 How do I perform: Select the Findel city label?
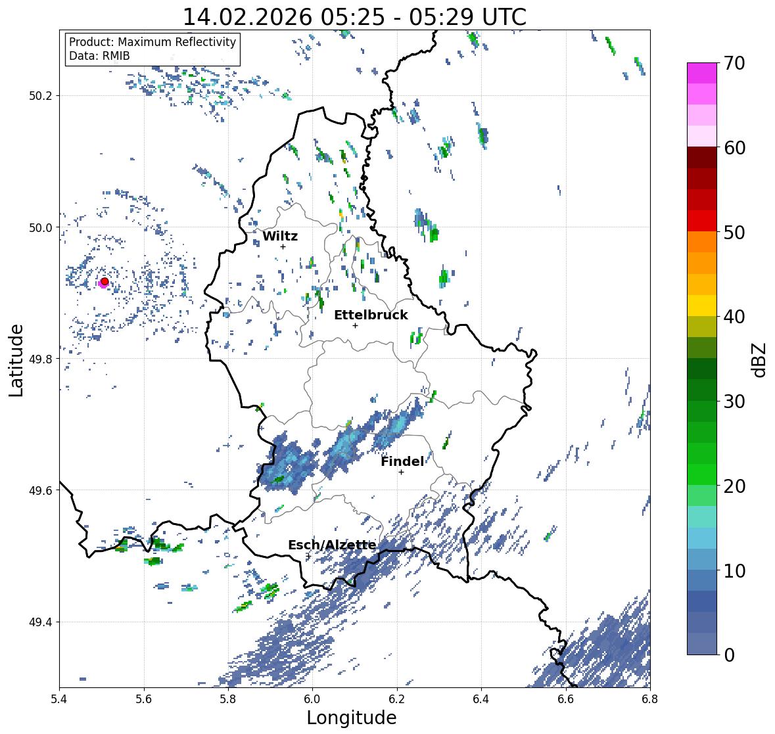[x=402, y=461]
